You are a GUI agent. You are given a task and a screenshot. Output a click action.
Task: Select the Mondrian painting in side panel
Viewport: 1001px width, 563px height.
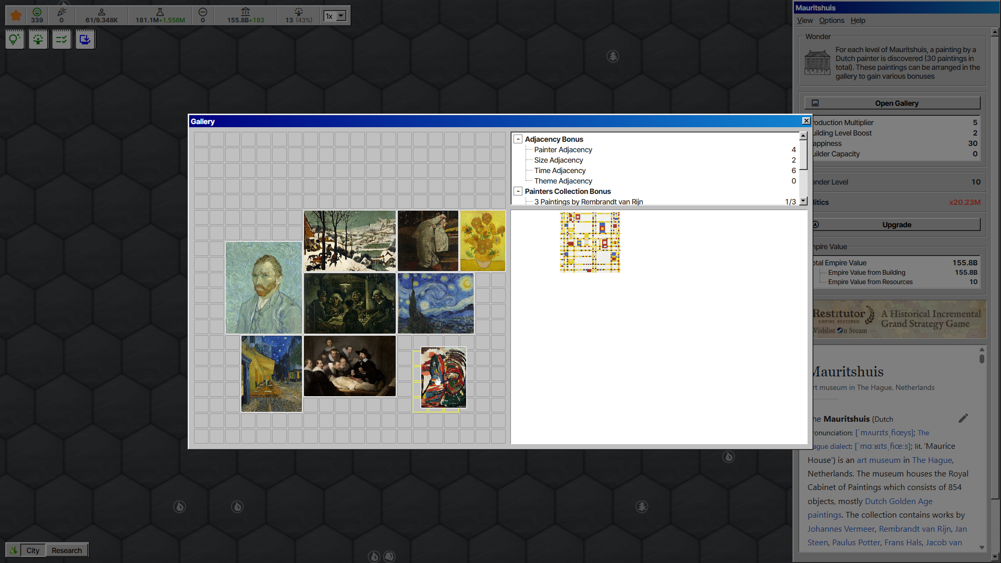pyautogui.click(x=590, y=242)
